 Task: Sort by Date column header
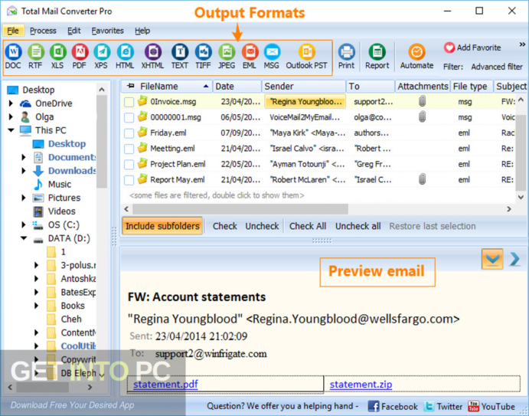click(x=237, y=86)
